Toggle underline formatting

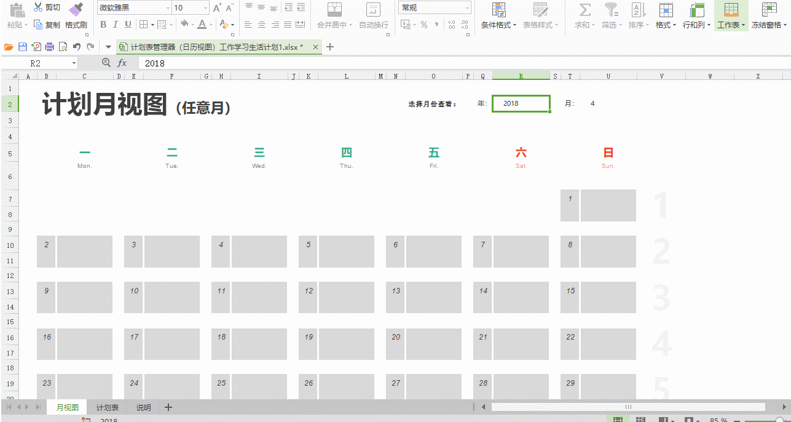(x=128, y=25)
